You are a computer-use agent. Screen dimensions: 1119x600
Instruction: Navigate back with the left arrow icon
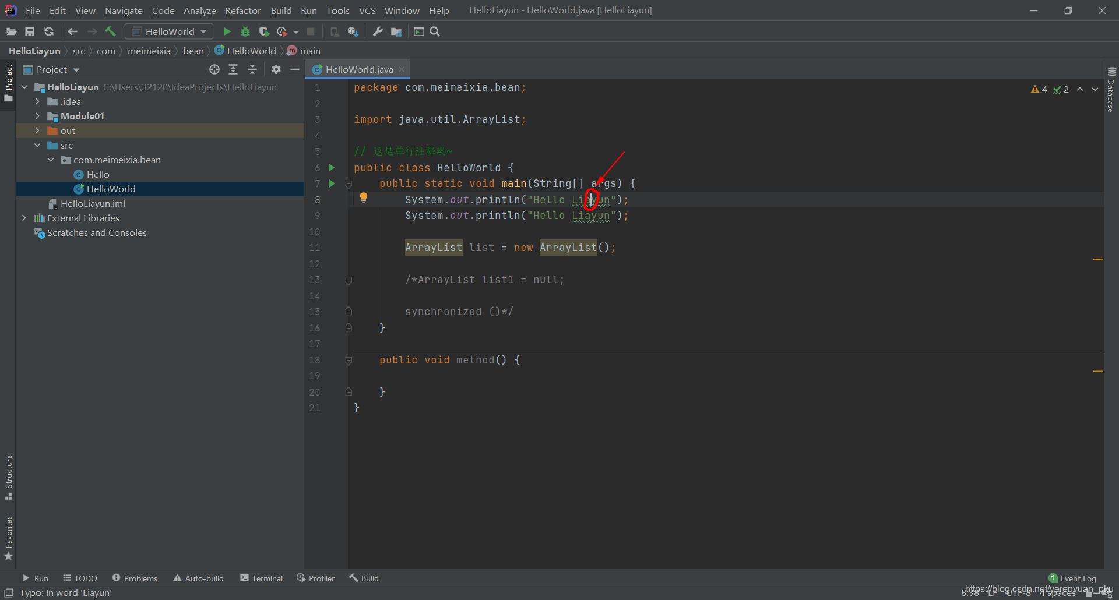tap(72, 31)
